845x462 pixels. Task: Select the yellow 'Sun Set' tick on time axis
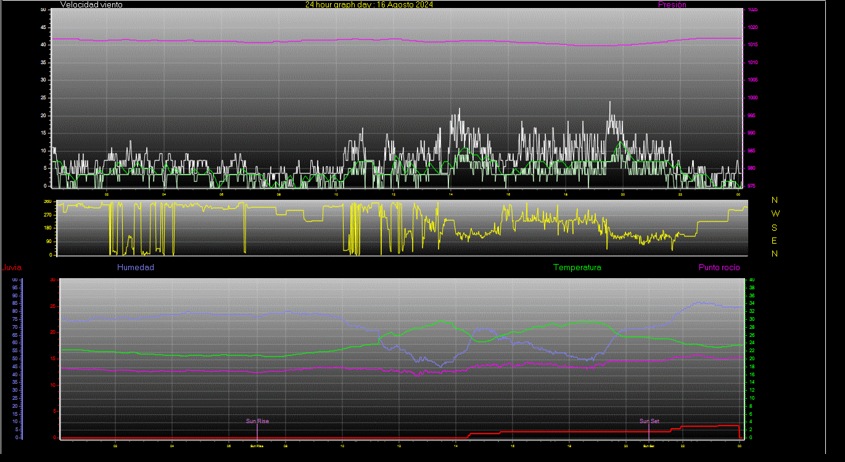tap(649, 445)
